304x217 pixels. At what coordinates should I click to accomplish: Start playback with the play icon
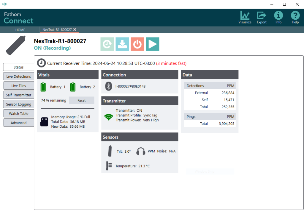[152, 44]
